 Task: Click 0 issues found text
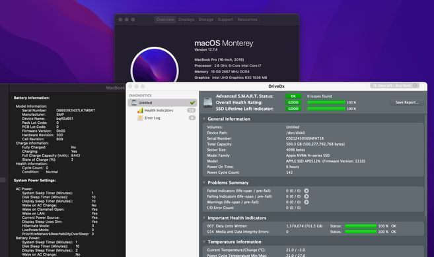click(x=320, y=96)
